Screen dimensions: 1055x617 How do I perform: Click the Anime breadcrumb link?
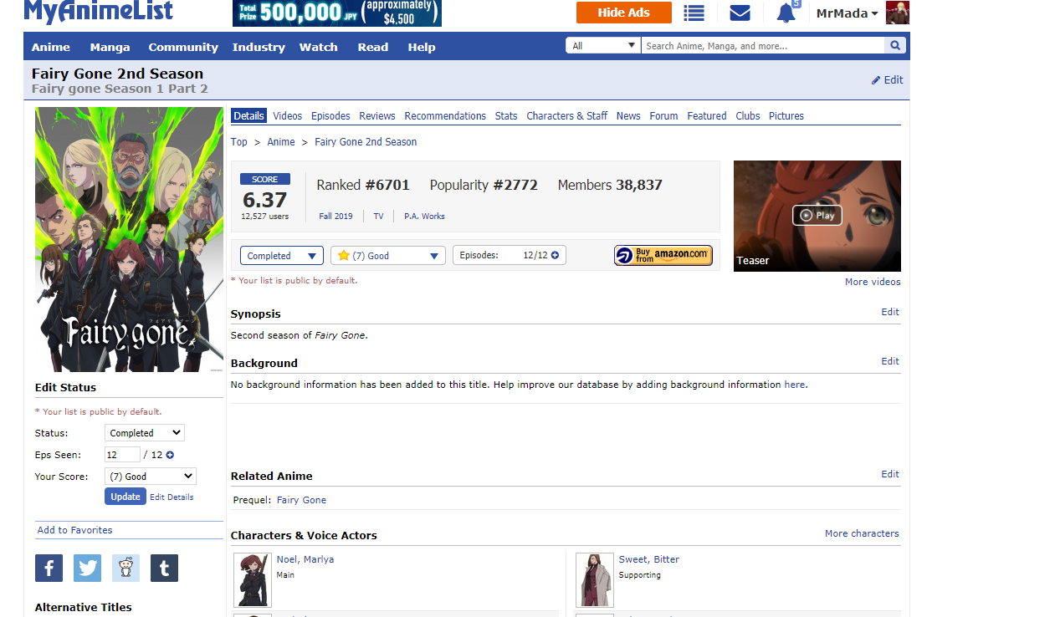(281, 142)
